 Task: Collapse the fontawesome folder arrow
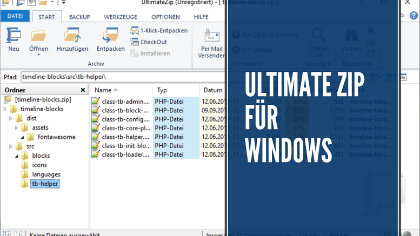click(x=23, y=138)
